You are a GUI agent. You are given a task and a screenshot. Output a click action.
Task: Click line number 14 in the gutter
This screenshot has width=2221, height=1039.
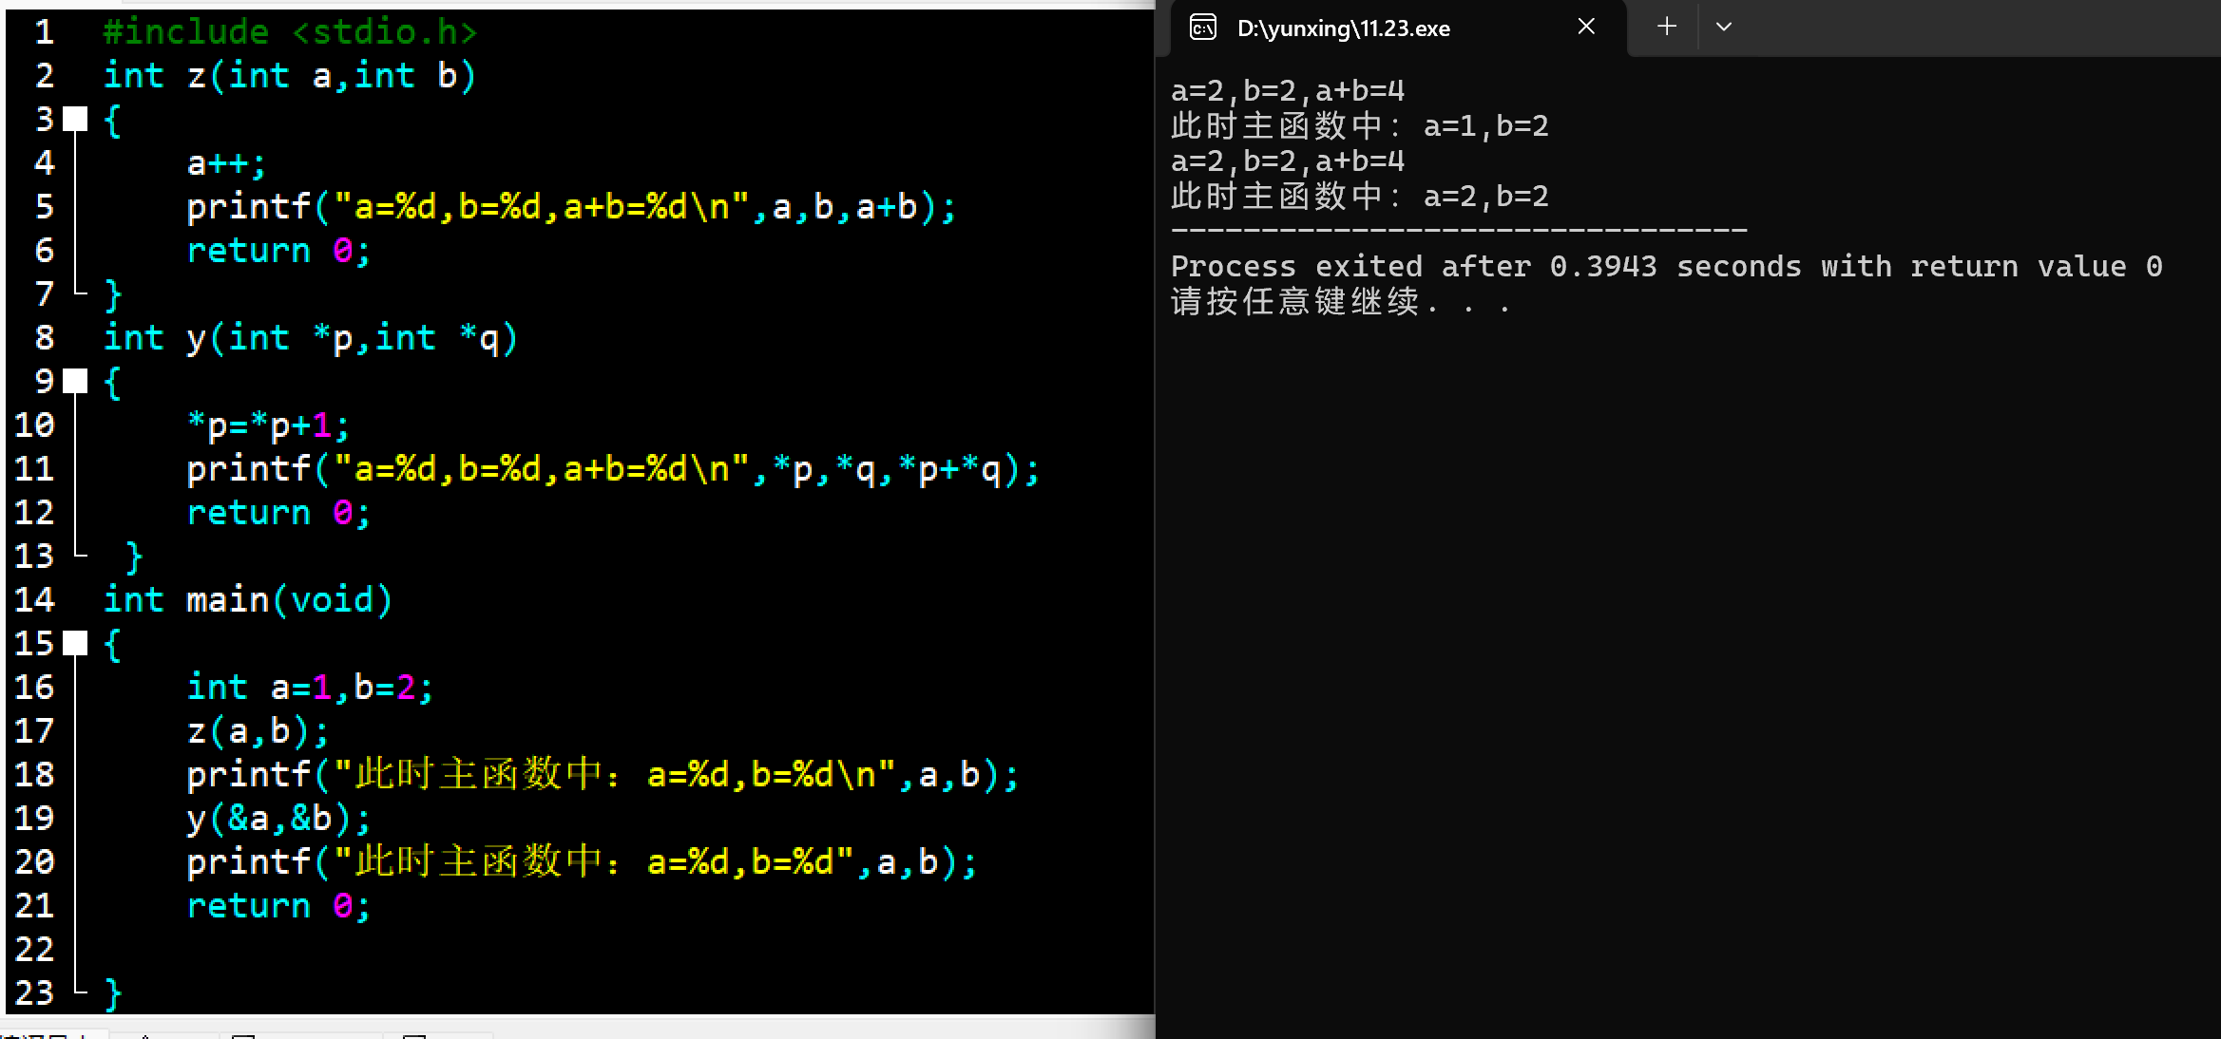coord(34,600)
